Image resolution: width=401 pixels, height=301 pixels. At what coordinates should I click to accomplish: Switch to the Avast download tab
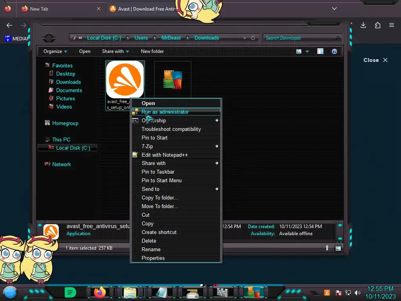pos(143,9)
